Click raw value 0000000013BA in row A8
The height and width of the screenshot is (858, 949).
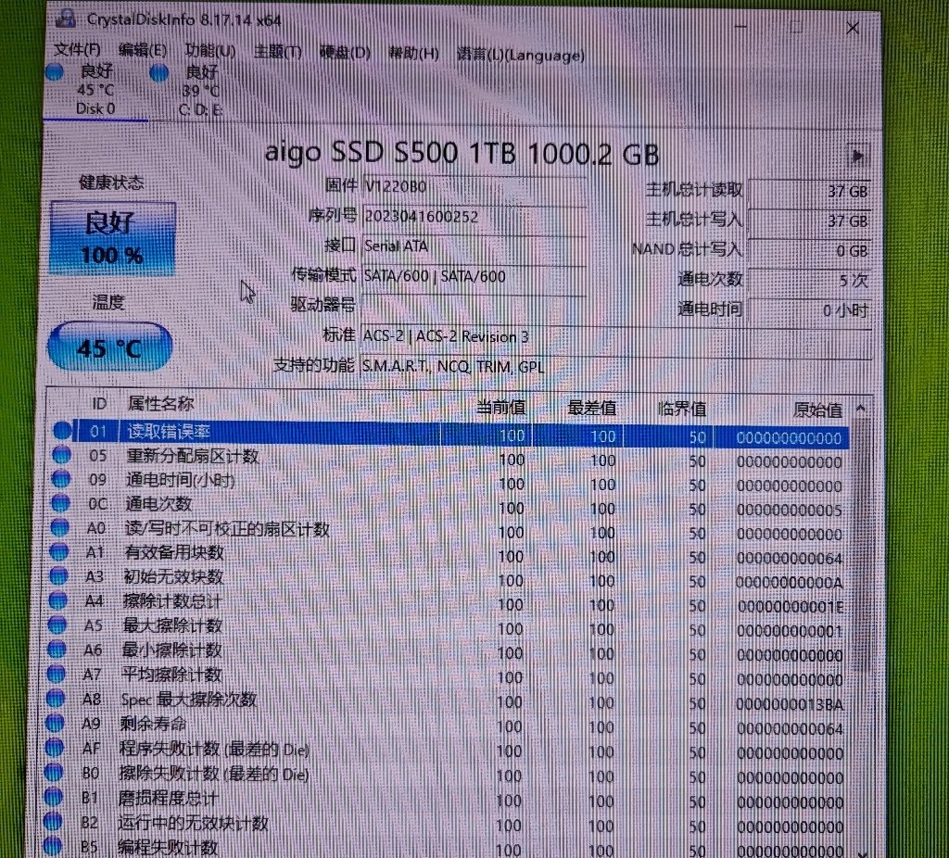[x=790, y=705]
